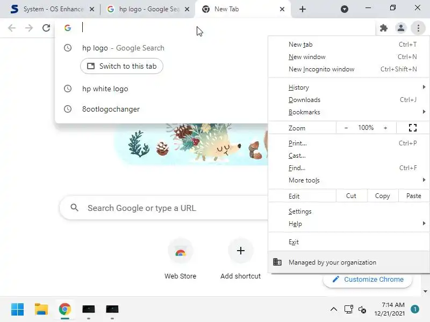Image resolution: width=430 pixels, height=322 pixels.
Task: Click the Search Google or type a URL box
Action: 164,208
